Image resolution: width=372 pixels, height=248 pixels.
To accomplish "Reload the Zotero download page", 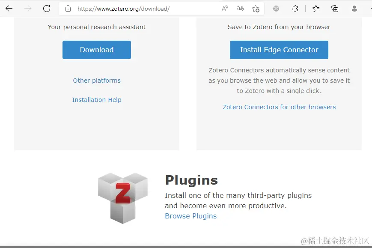I will (47, 9).
